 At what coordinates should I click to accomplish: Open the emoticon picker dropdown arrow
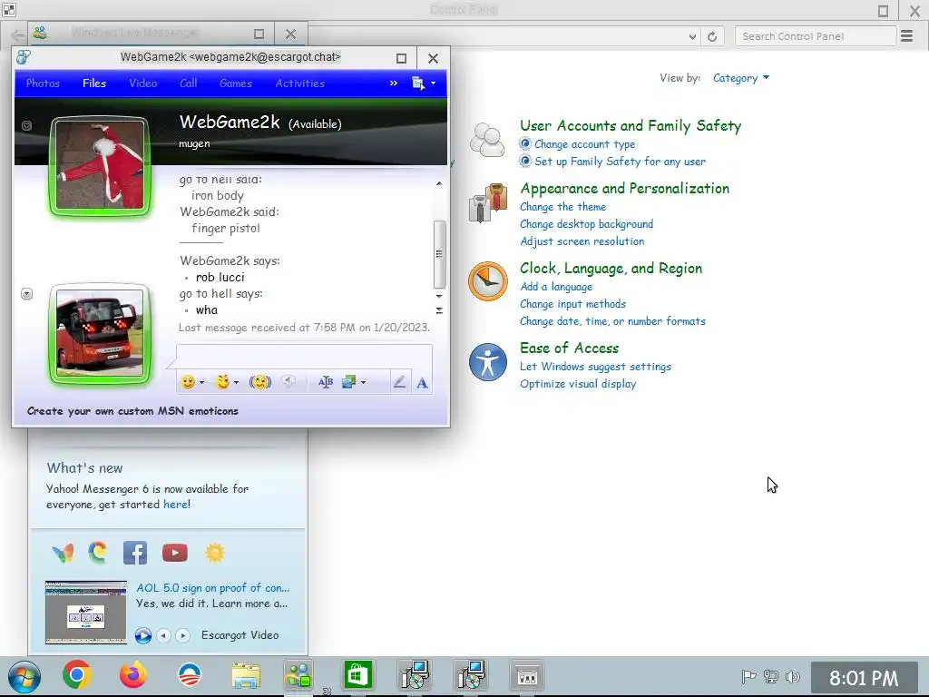202,383
